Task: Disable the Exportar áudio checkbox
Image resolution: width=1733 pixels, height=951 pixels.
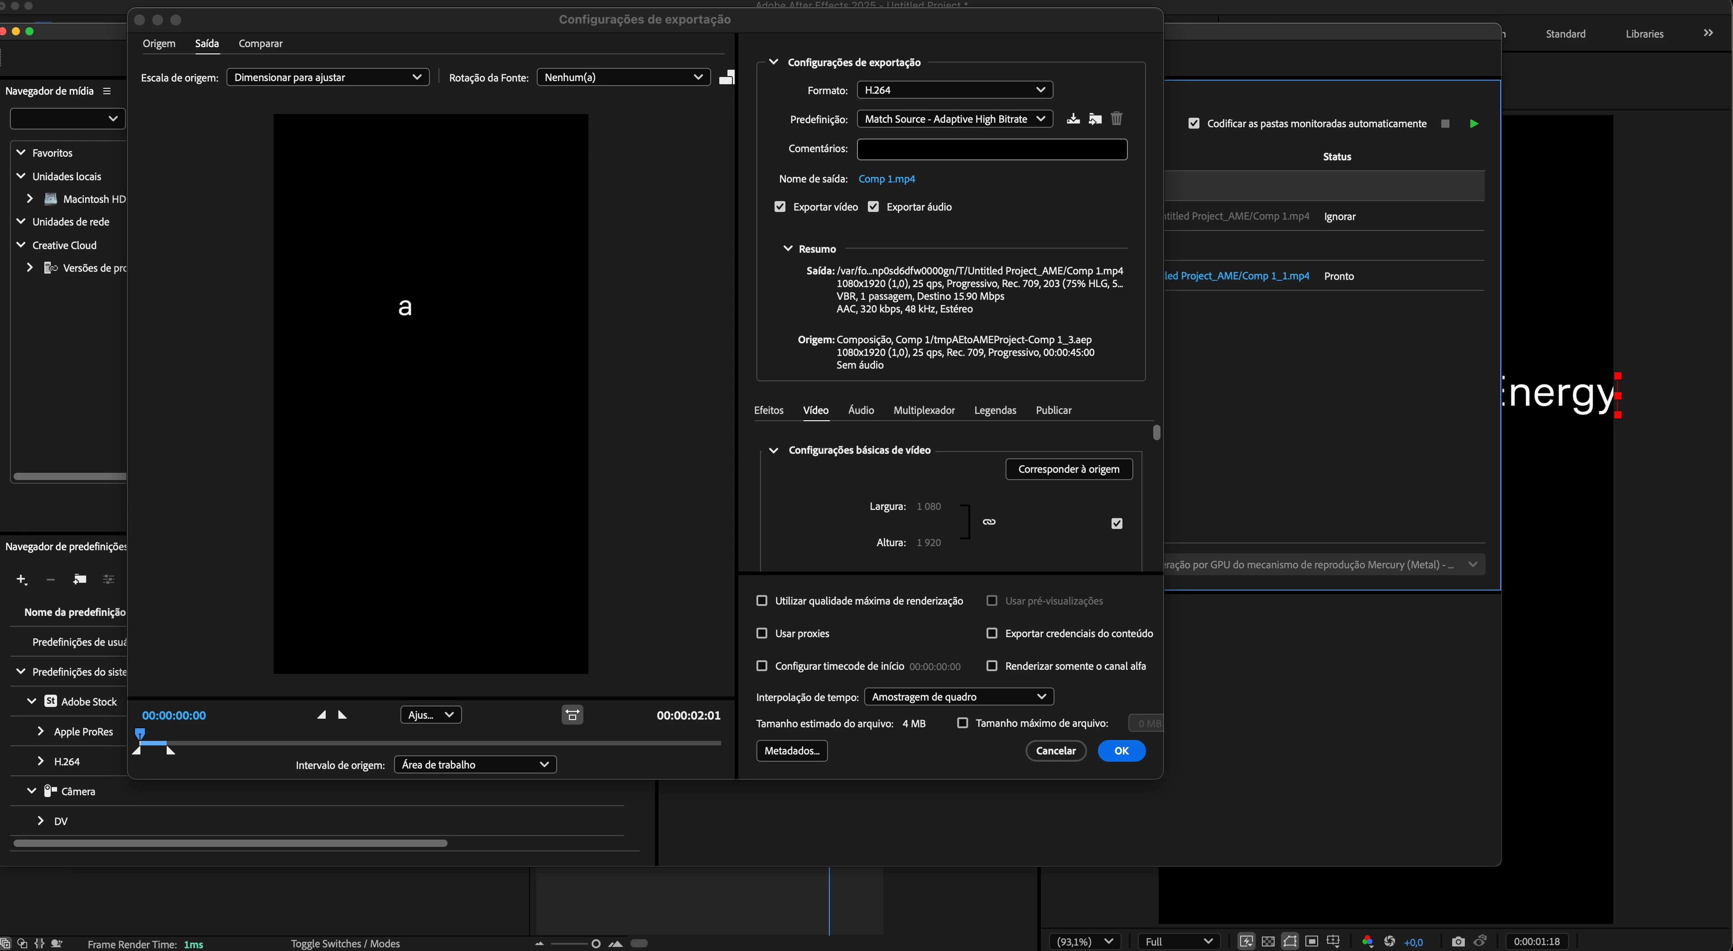Action: [873, 207]
